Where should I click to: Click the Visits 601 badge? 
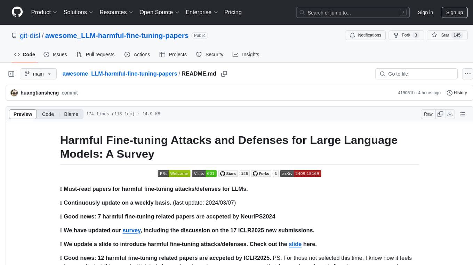pos(204,173)
